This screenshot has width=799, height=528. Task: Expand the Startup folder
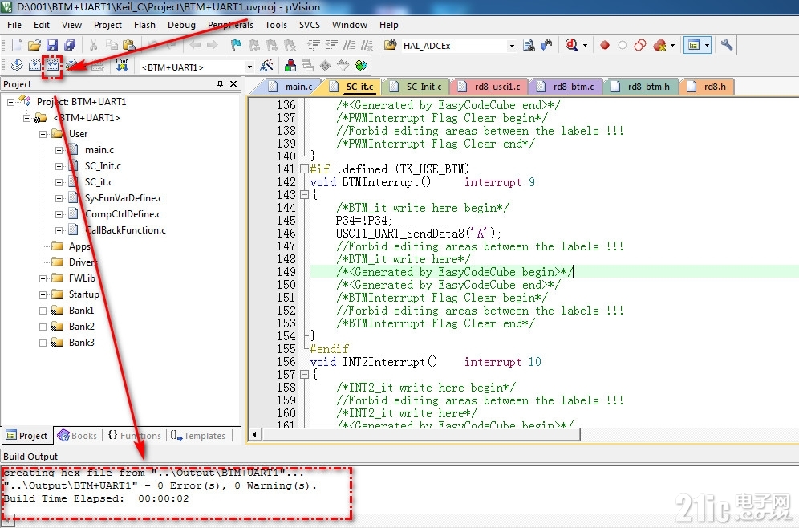tap(43, 294)
